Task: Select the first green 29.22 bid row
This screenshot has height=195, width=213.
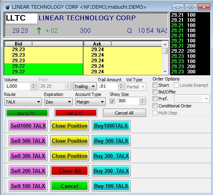Action: [x=44, y=66]
